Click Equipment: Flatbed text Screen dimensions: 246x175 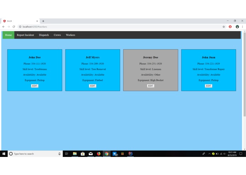click(93, 80)
